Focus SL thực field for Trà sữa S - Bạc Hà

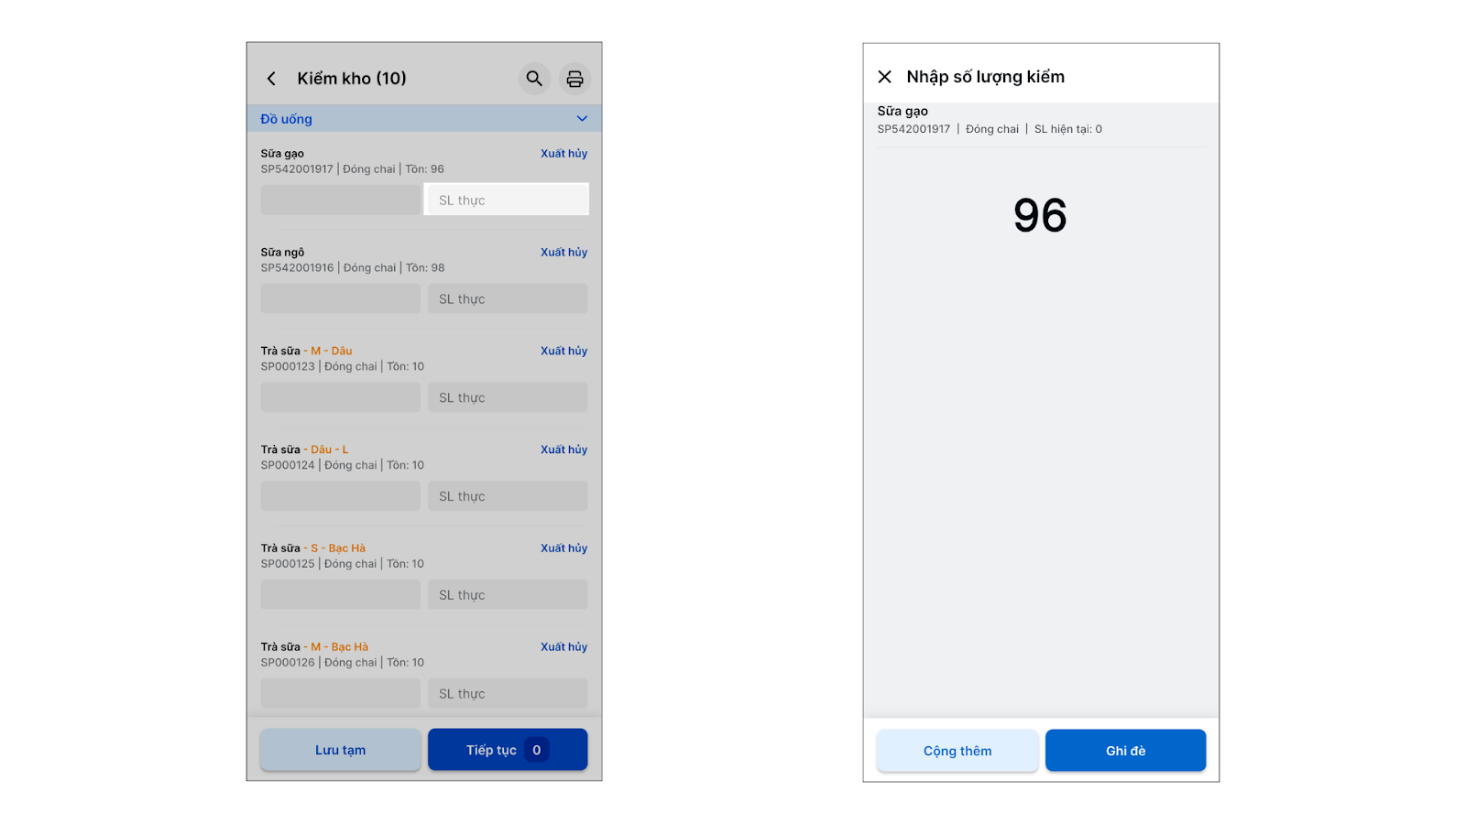point(507,595)
